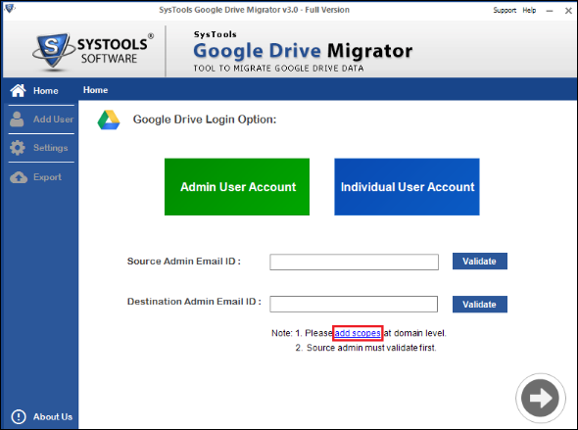Screen dimensions: 578x430
Task: Validate the Source Admin Email ID
Action: tap(480, 262)
